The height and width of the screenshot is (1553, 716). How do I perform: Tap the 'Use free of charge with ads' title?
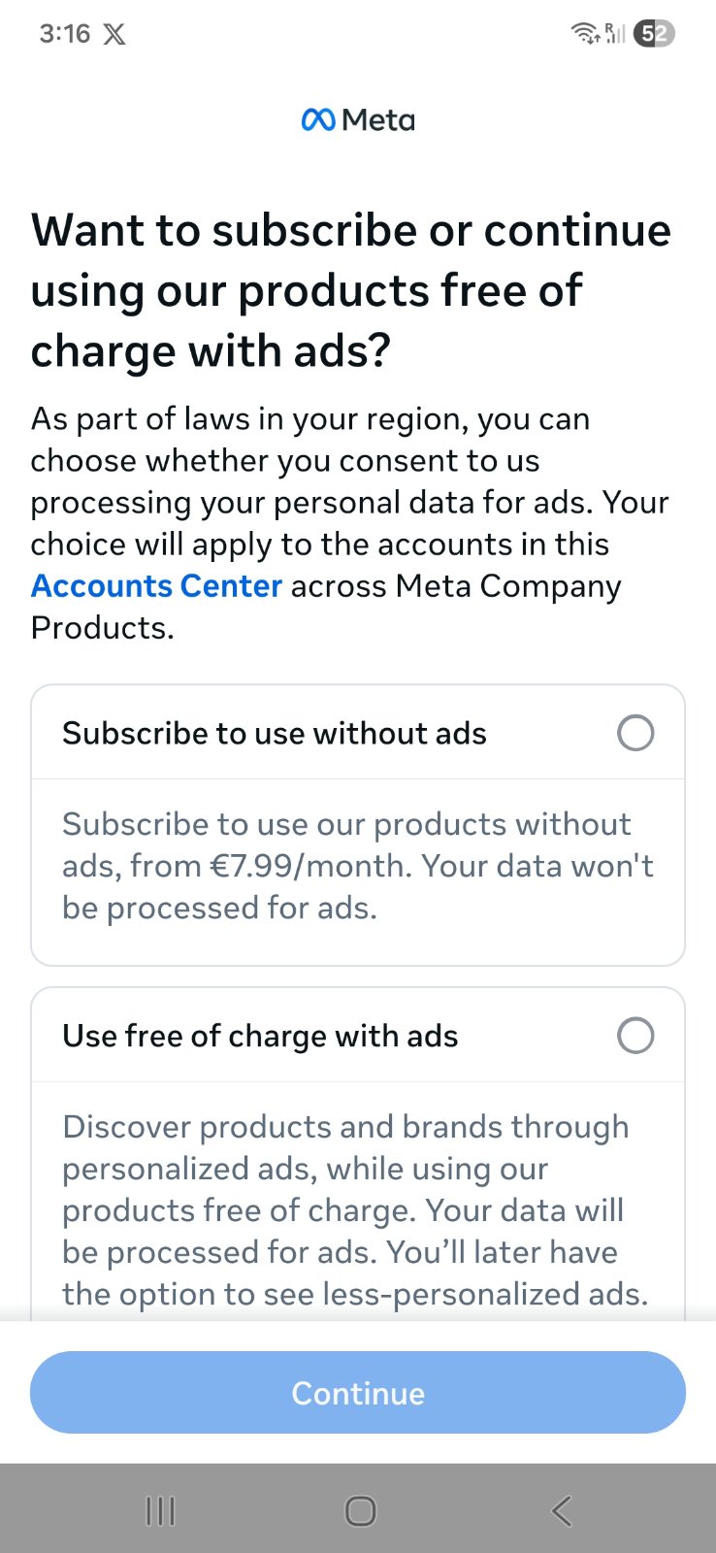260,1037
